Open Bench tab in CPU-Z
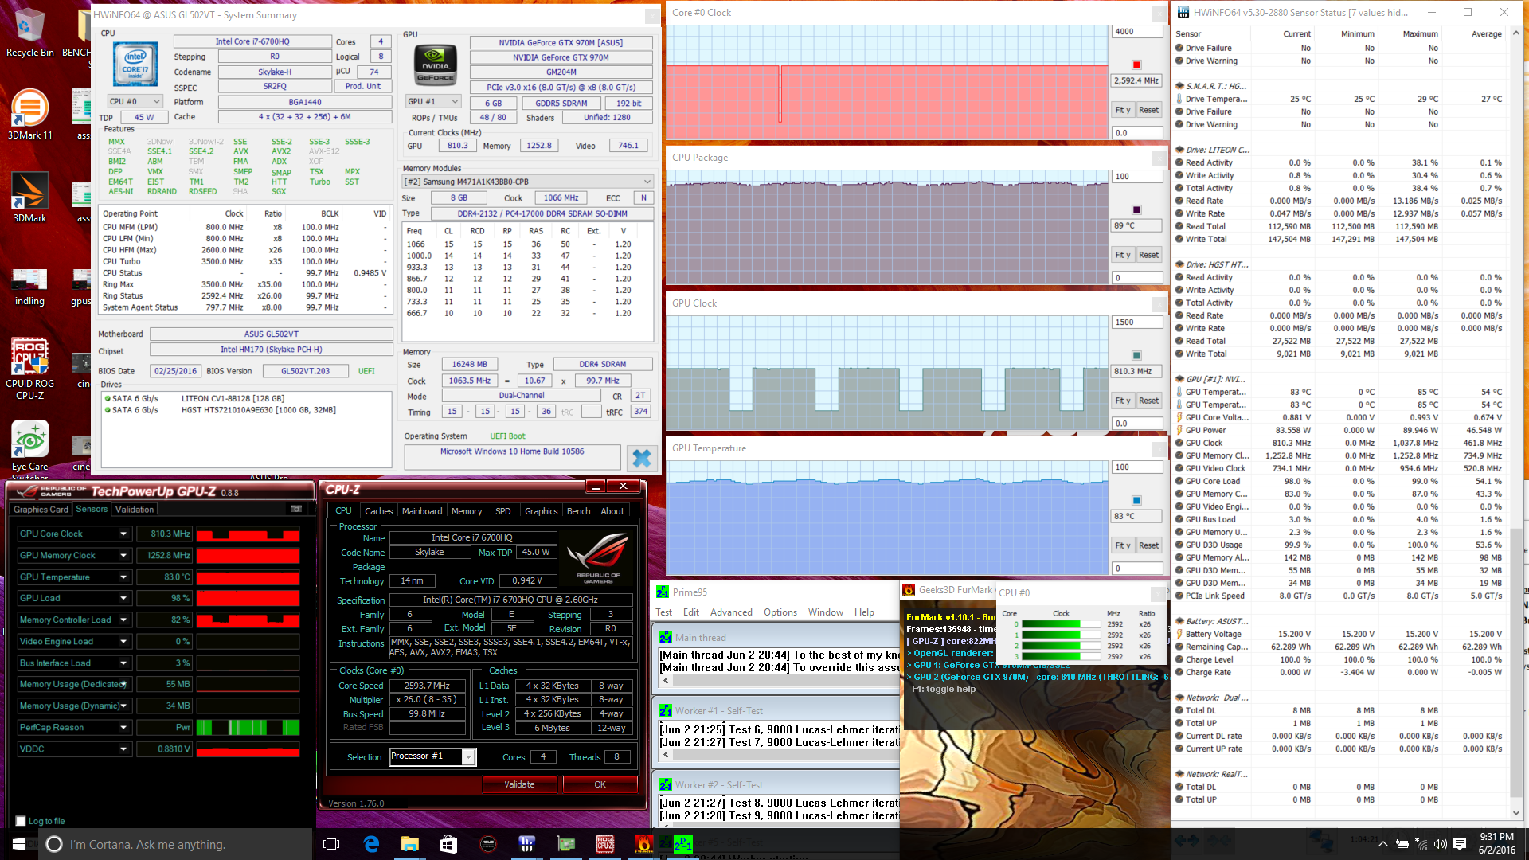Screen dimensions: 1529x860 [578, 511]
